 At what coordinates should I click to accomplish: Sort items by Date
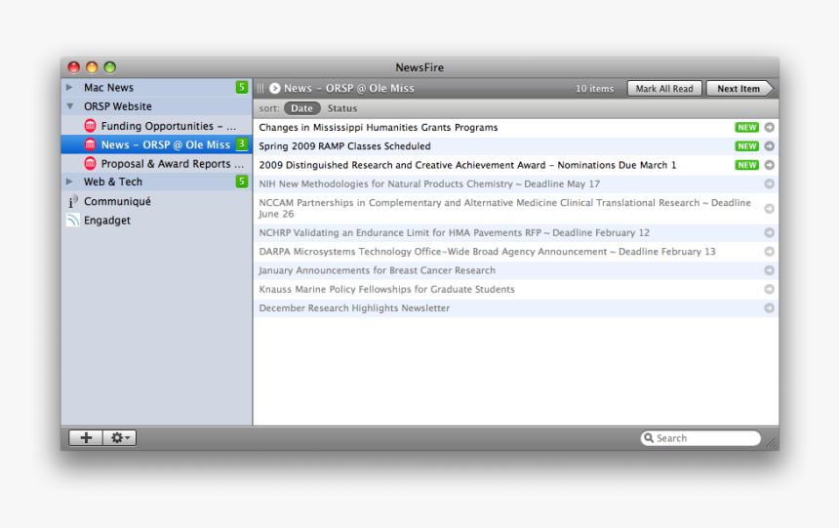click(x=301, y=108)
